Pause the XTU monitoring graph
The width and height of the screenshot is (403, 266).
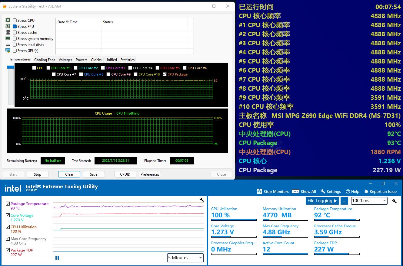click(x=57, y=258)
